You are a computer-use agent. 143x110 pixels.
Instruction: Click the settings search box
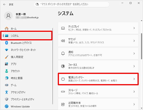tap(71, 4)
